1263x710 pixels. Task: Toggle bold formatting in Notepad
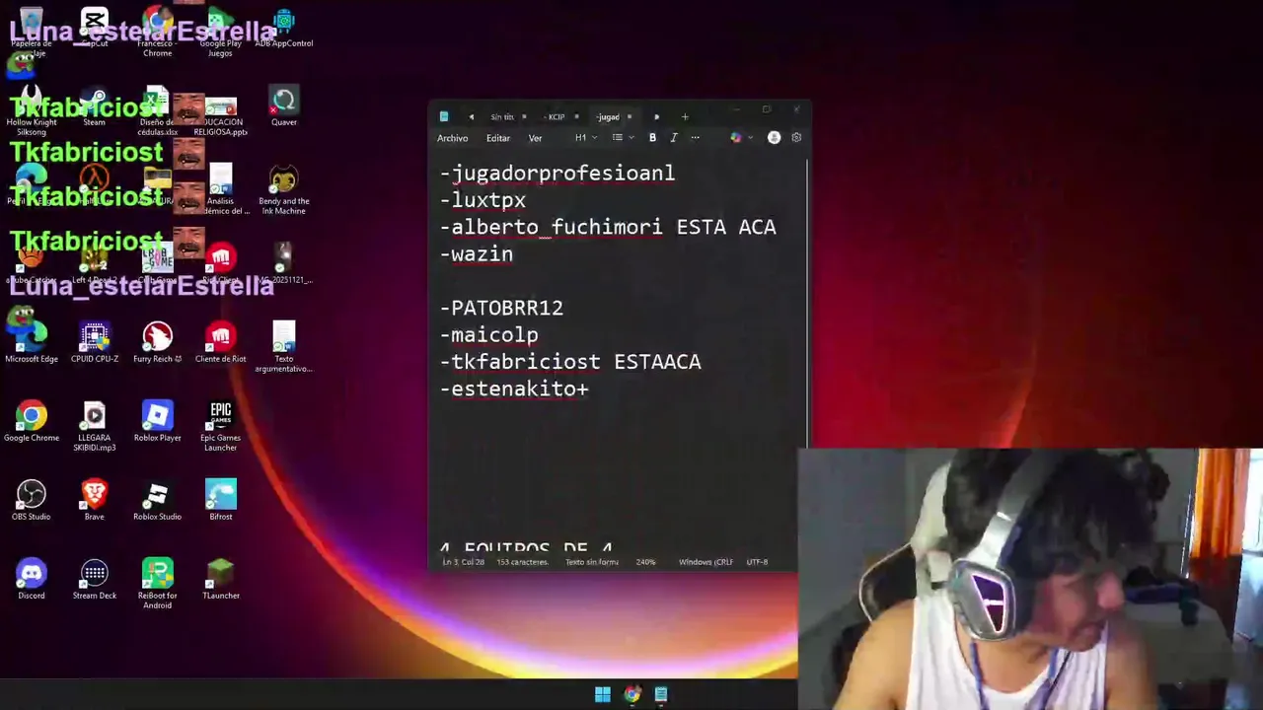pyautogui.click(x=652, y=138)
